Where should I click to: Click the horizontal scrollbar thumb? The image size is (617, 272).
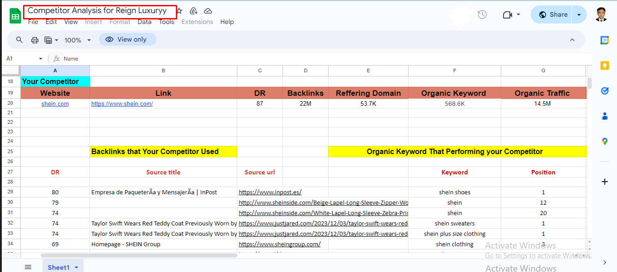(139, 255)
